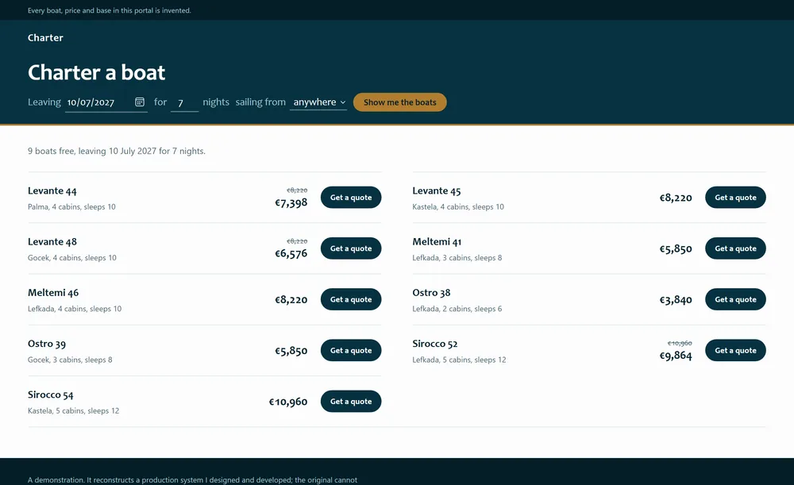
Task: Select the Levante 44 boat name
Action: 52,191
